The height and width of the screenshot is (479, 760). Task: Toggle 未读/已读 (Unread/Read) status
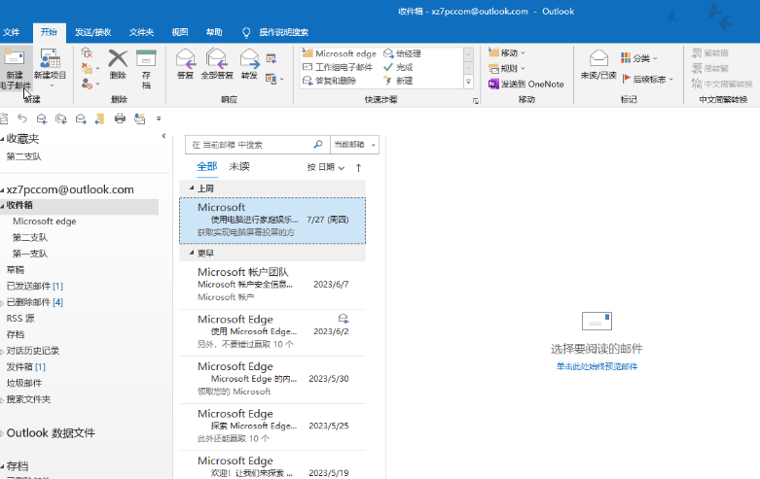(x=598, y=64)
